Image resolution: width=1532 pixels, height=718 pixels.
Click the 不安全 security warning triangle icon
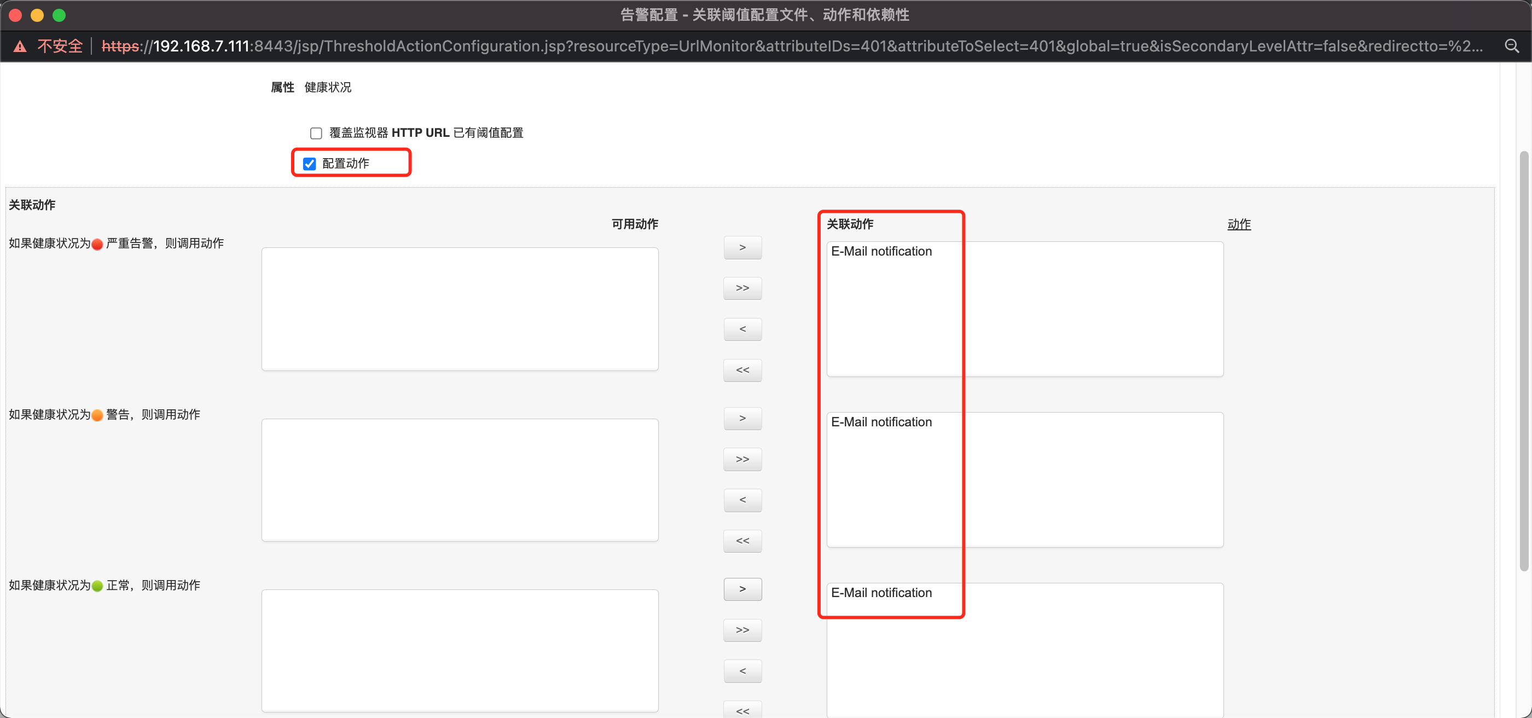coord(20,47)
